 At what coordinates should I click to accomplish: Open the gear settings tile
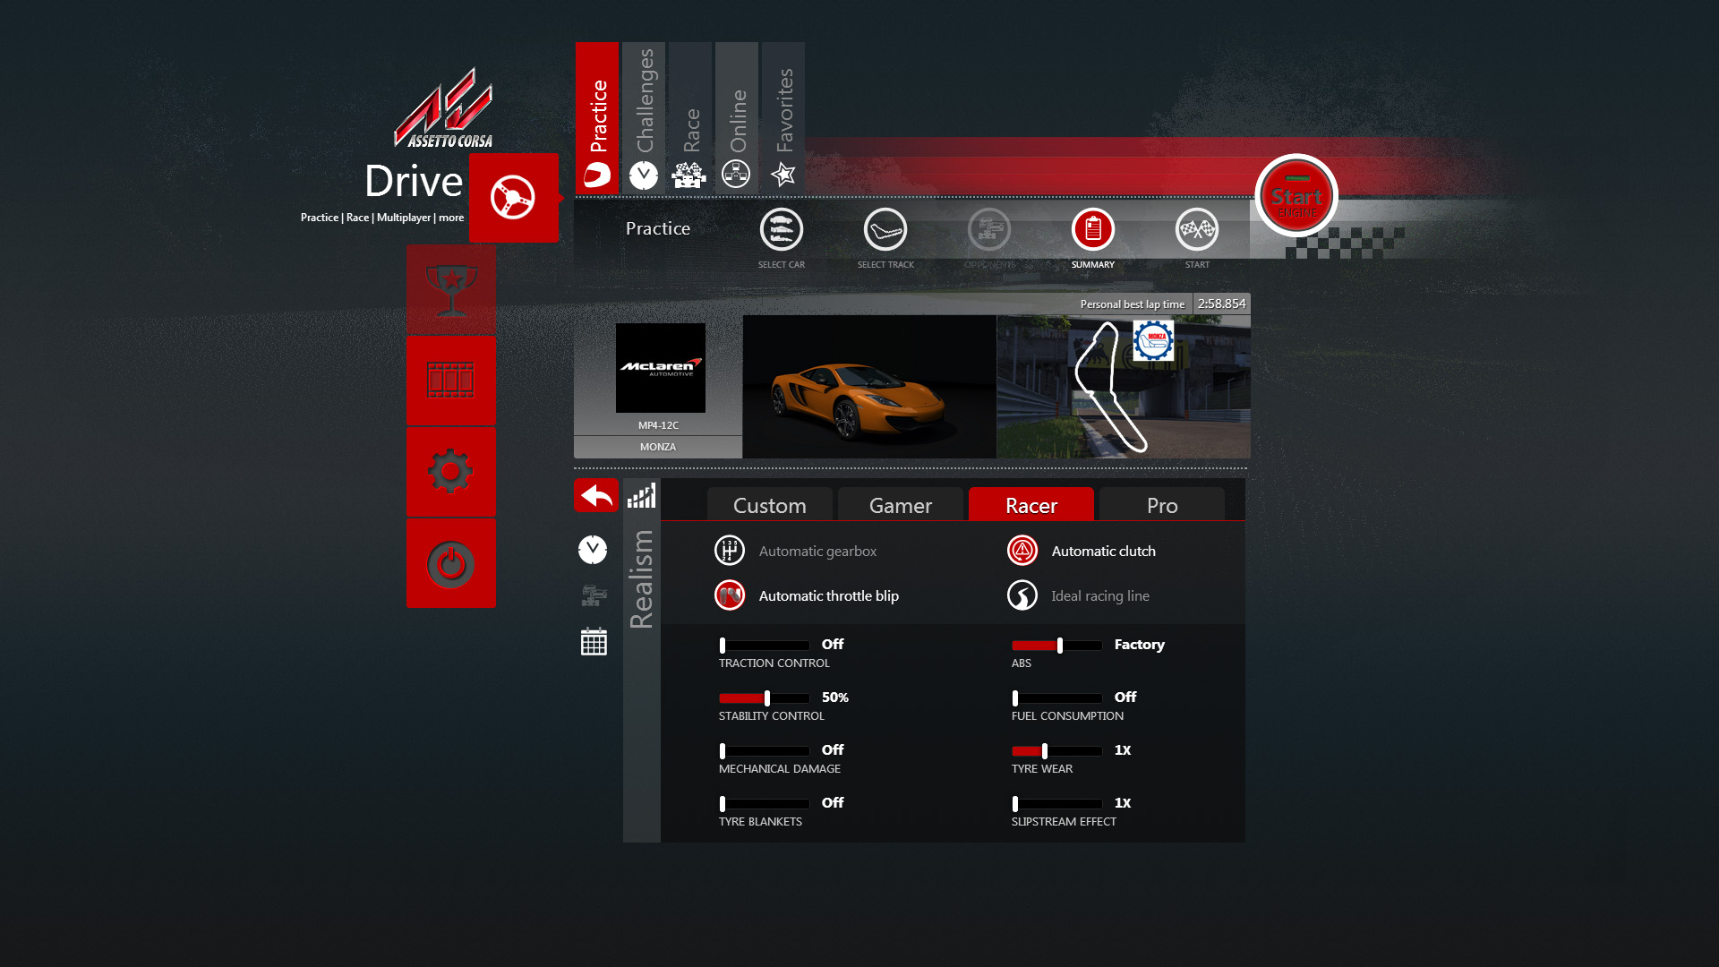[x=450, y=472]
